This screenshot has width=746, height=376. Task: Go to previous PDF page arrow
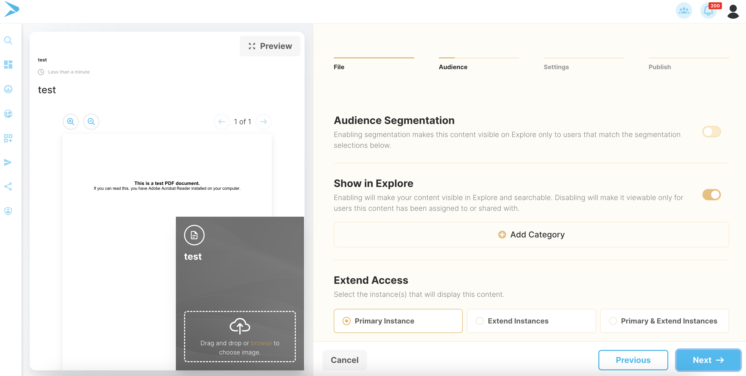pos(222,121)
